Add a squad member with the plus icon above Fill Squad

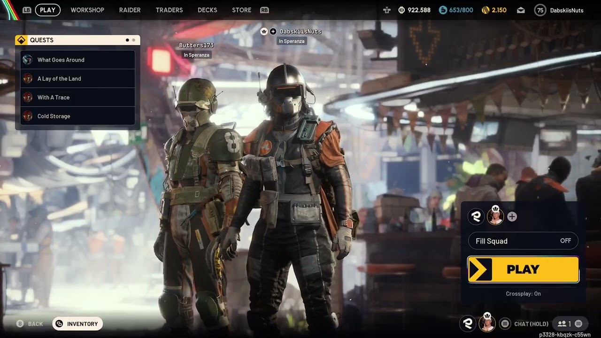[x=512, y=216]
